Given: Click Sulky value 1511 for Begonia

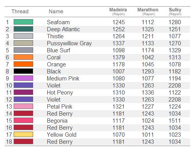Looking at the screenshot, I should click(x=175, y=121).
